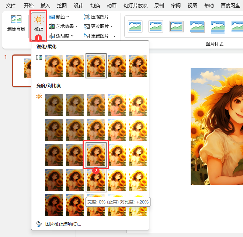The image size is (243, 237).
Task: Open the 校正 (Corrections) sun icon button
Action: [x=39, y=26]
